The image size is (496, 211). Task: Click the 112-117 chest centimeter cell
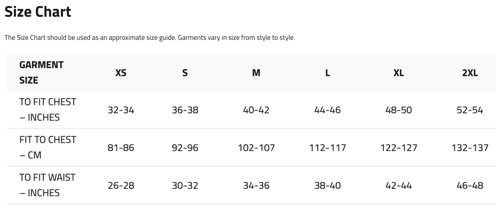pos(328,148)
